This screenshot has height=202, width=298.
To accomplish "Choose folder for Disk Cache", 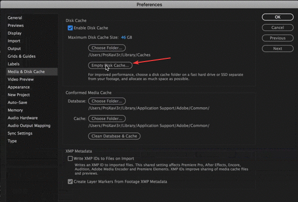I will pyautogui.click(x=107, y=48).
